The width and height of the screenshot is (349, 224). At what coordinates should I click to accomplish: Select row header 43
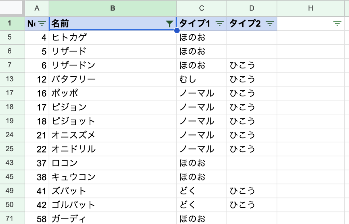point(12,163)
